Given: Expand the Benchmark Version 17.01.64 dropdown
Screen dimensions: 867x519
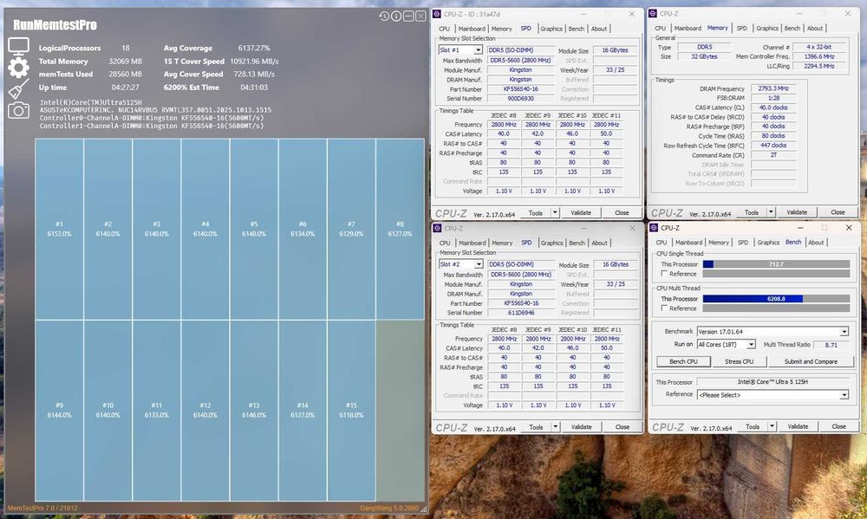Looking at the screenshot, I should (844, 332).
